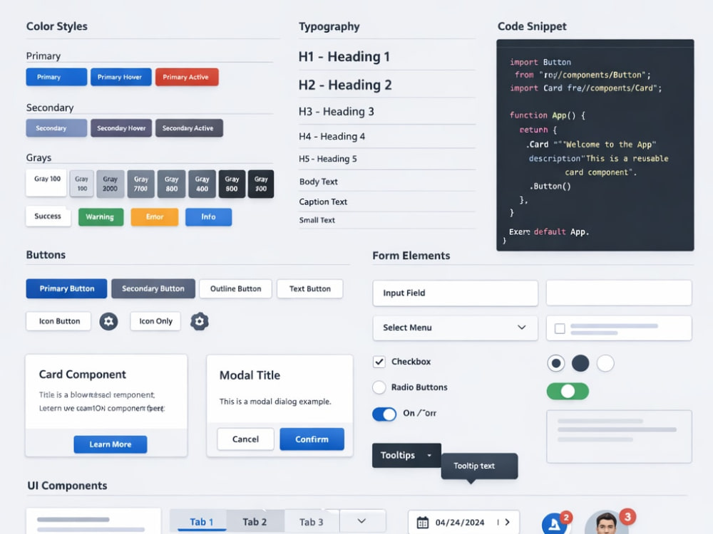Select the blue Info swatch
713x534 pixels.
point(209,217)
